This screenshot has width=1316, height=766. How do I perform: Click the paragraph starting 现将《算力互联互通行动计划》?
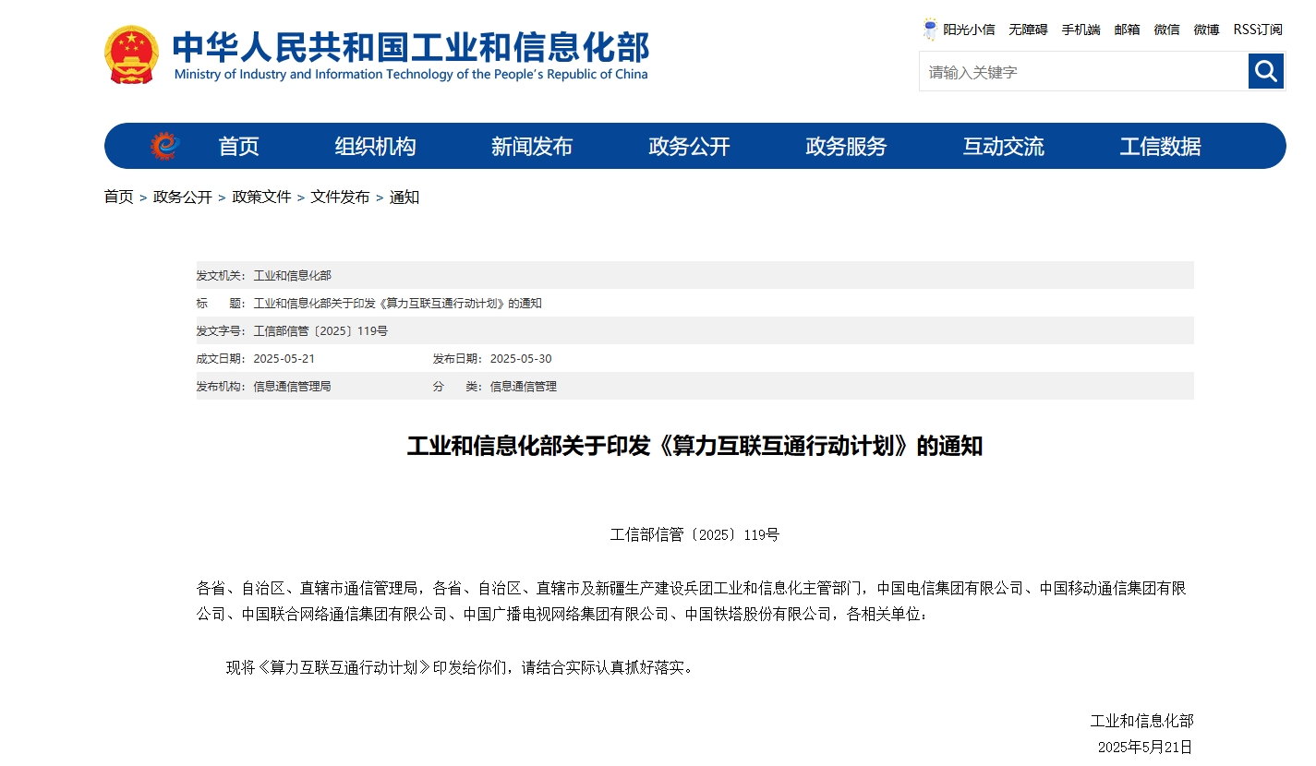pos(460,667)
